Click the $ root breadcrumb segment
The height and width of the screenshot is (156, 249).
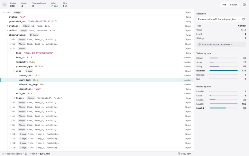tap(3, 154)
